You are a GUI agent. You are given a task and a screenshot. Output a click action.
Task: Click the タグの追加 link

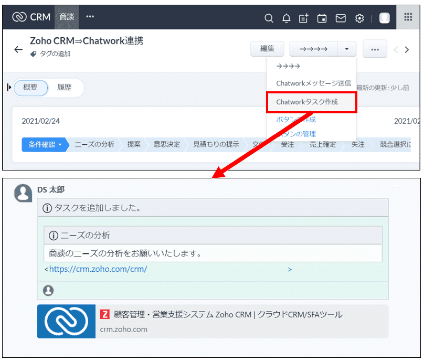tap(55, 54)
